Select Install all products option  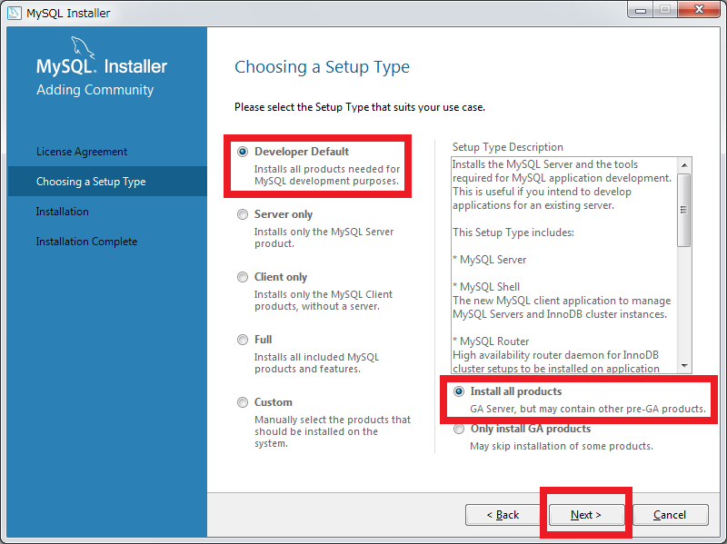tap(459, 391)
